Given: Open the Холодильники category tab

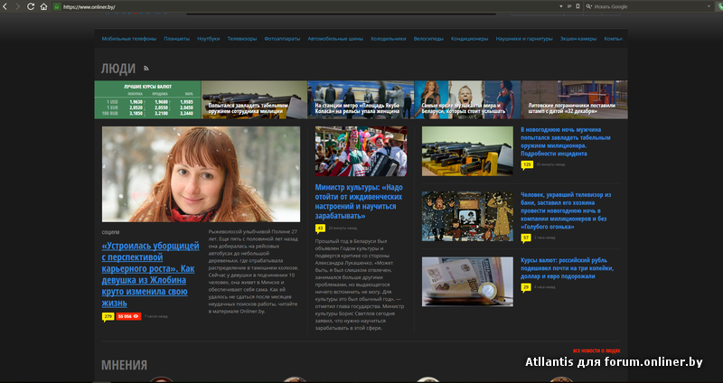Looking at the screenshot, I should 389,39.
